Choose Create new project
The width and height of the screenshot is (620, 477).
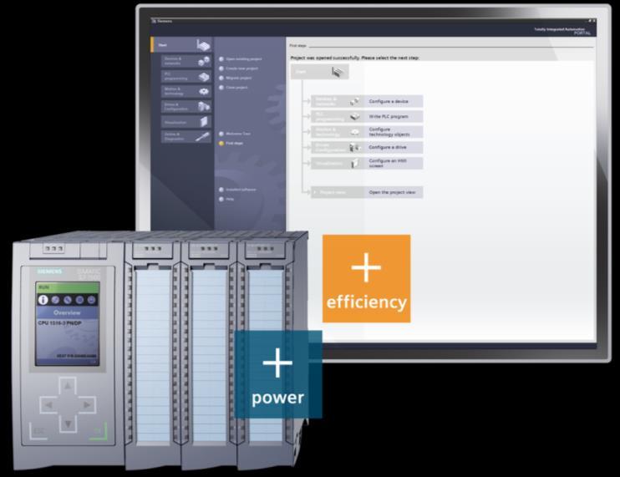click(238, 69)
